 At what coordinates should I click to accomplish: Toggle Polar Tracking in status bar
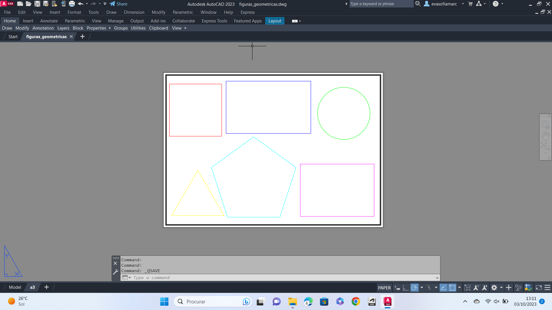[x=414, y=288]
